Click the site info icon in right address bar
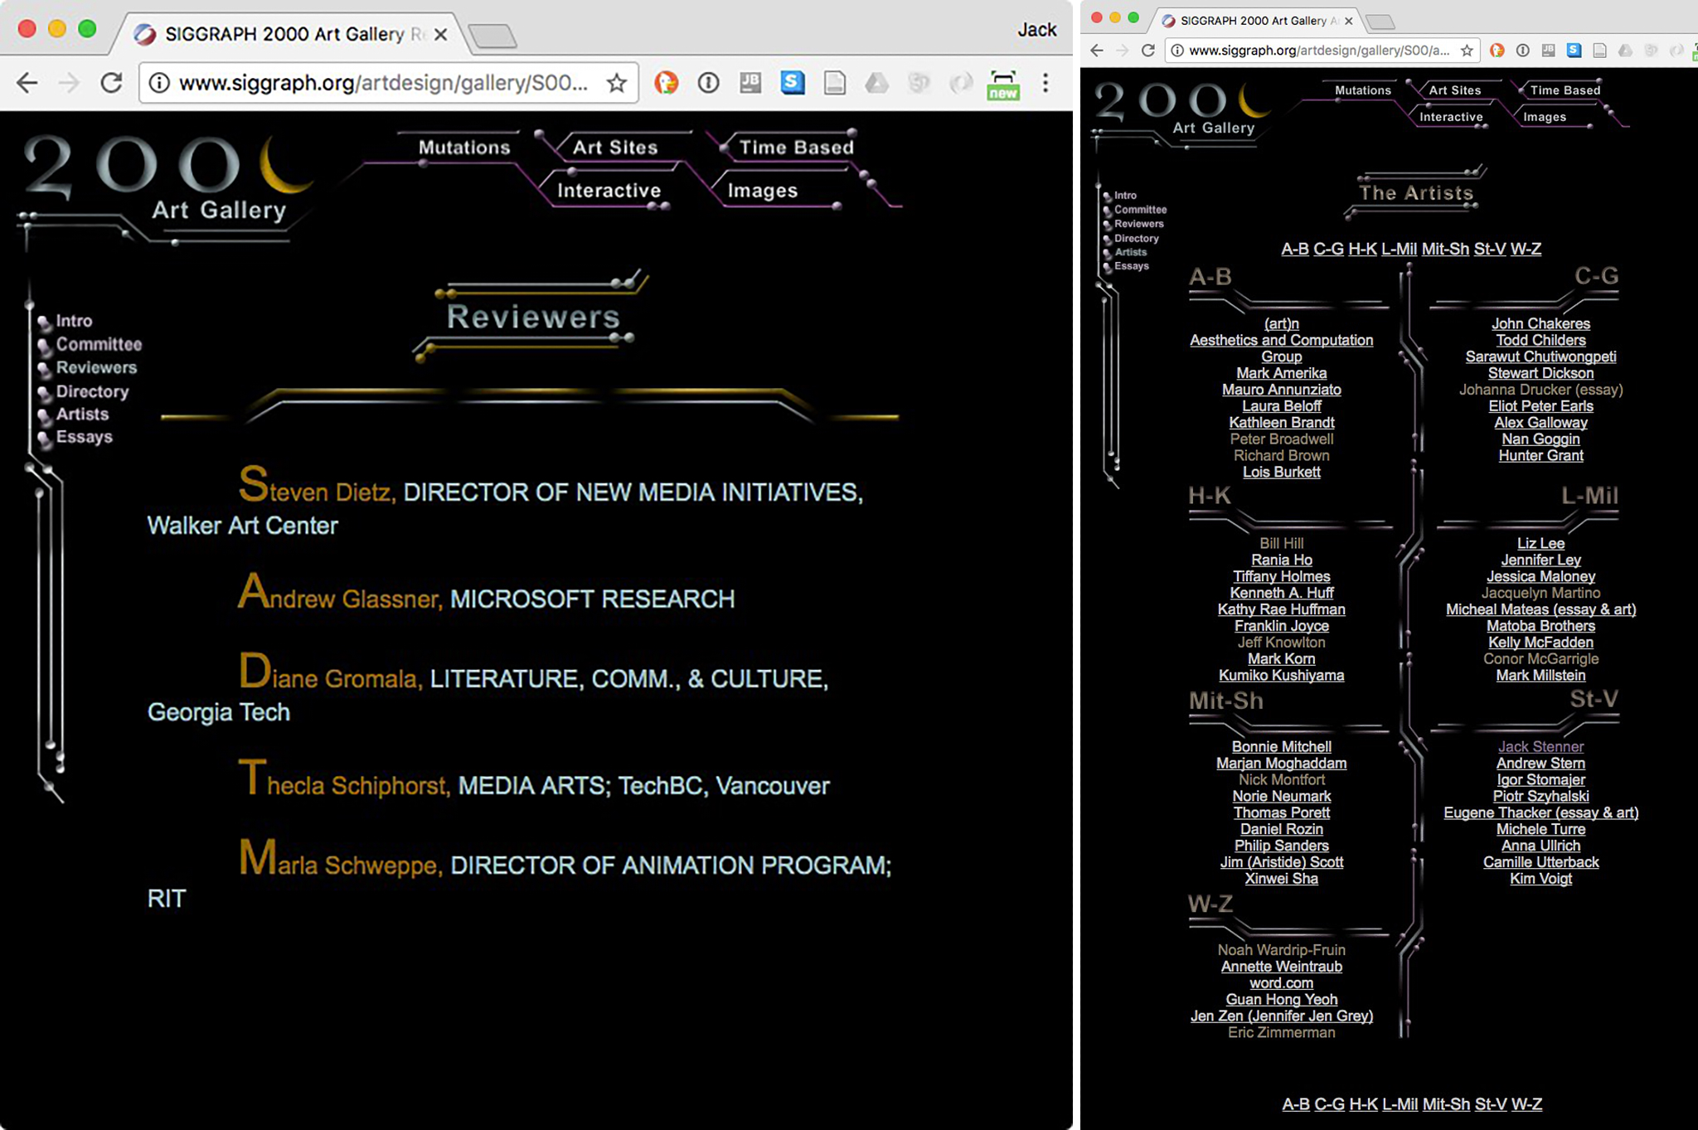This screenshot has height=1130, width=1698. [x=1176, y=51]
